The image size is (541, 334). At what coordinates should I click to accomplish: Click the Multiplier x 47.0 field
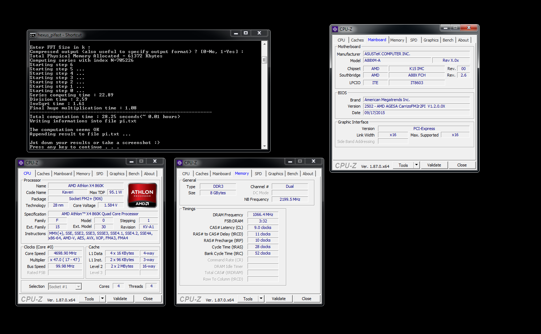coord(65,260)
